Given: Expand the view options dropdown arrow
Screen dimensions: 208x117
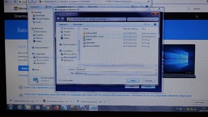Looking at the screenshot, I should point(149,24).
